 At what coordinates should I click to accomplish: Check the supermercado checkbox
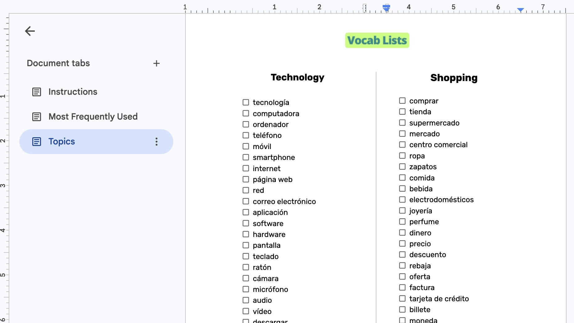402,123
